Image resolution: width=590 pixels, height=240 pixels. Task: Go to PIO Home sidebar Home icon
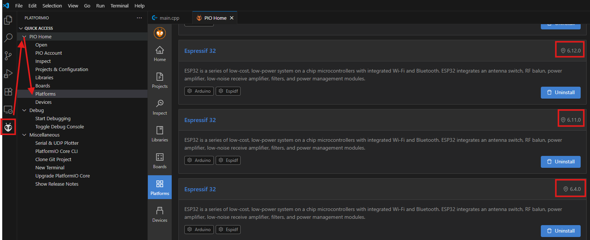point(160,54)
